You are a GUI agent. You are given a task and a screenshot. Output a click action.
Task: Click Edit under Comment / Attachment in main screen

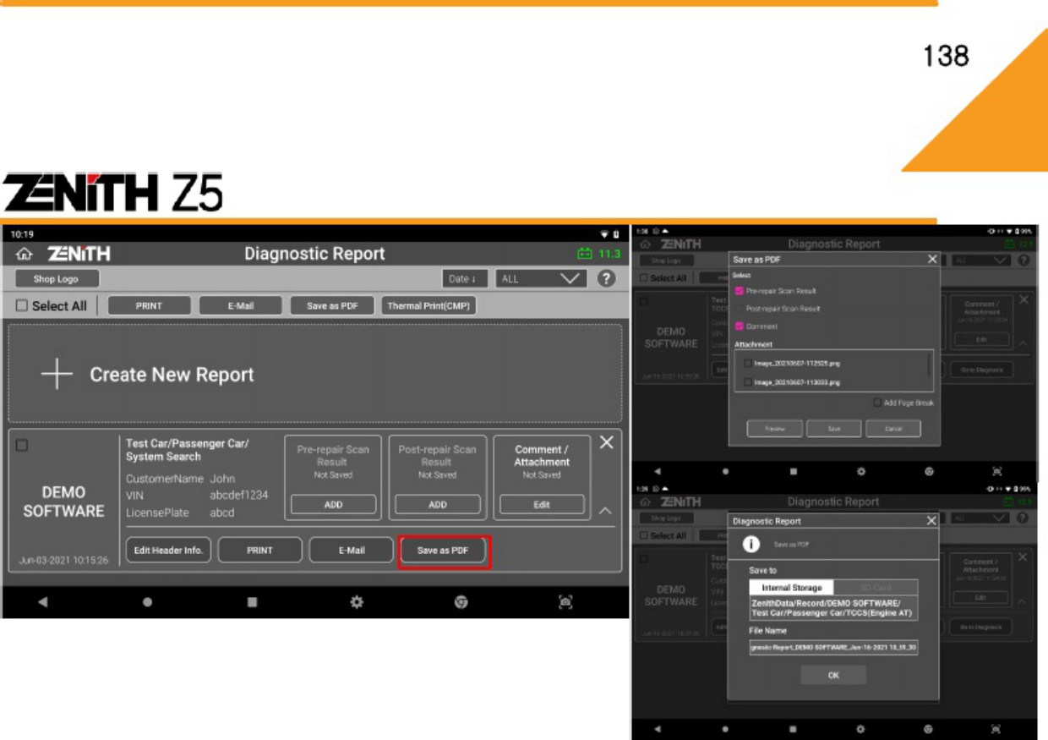click(x=542, y=504)
